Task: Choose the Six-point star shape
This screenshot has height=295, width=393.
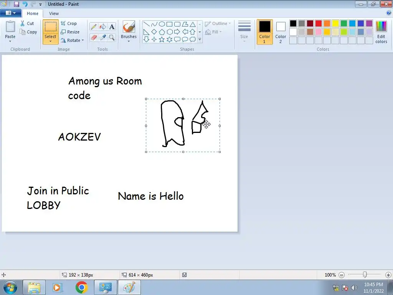Action: click(170, 40)
